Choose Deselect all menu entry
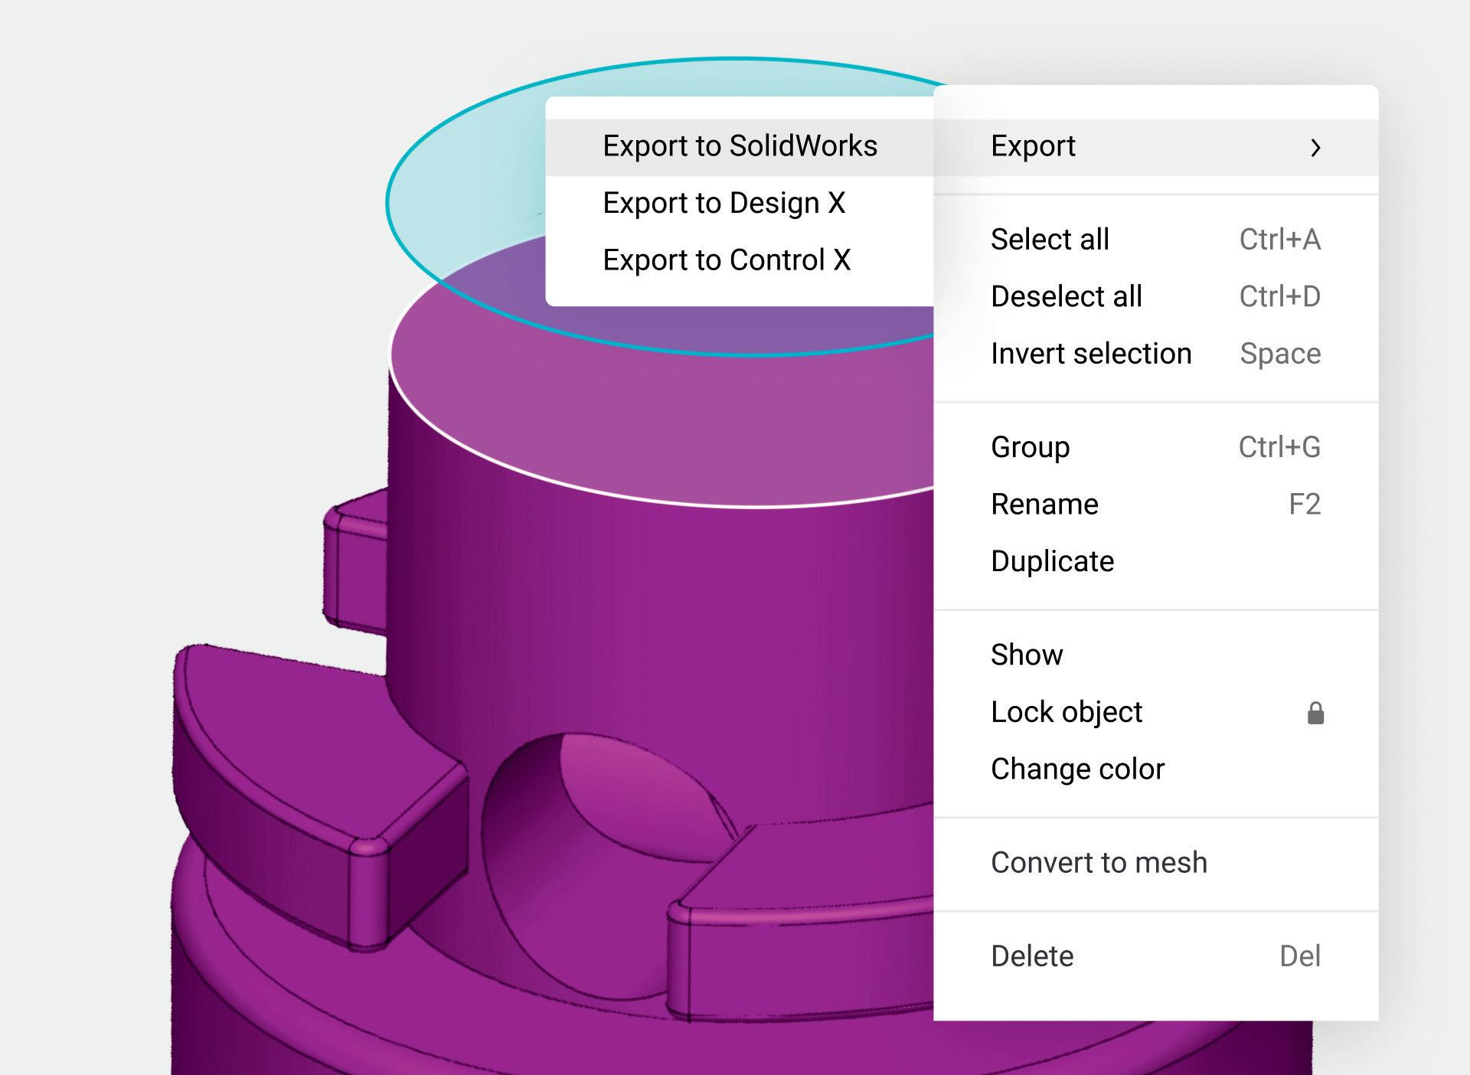Screen dimensions: 1470x1075 (1066, 296)
